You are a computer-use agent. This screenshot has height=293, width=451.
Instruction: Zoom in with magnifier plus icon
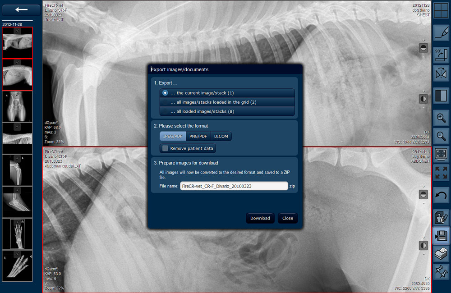click(x=441, y=118)
